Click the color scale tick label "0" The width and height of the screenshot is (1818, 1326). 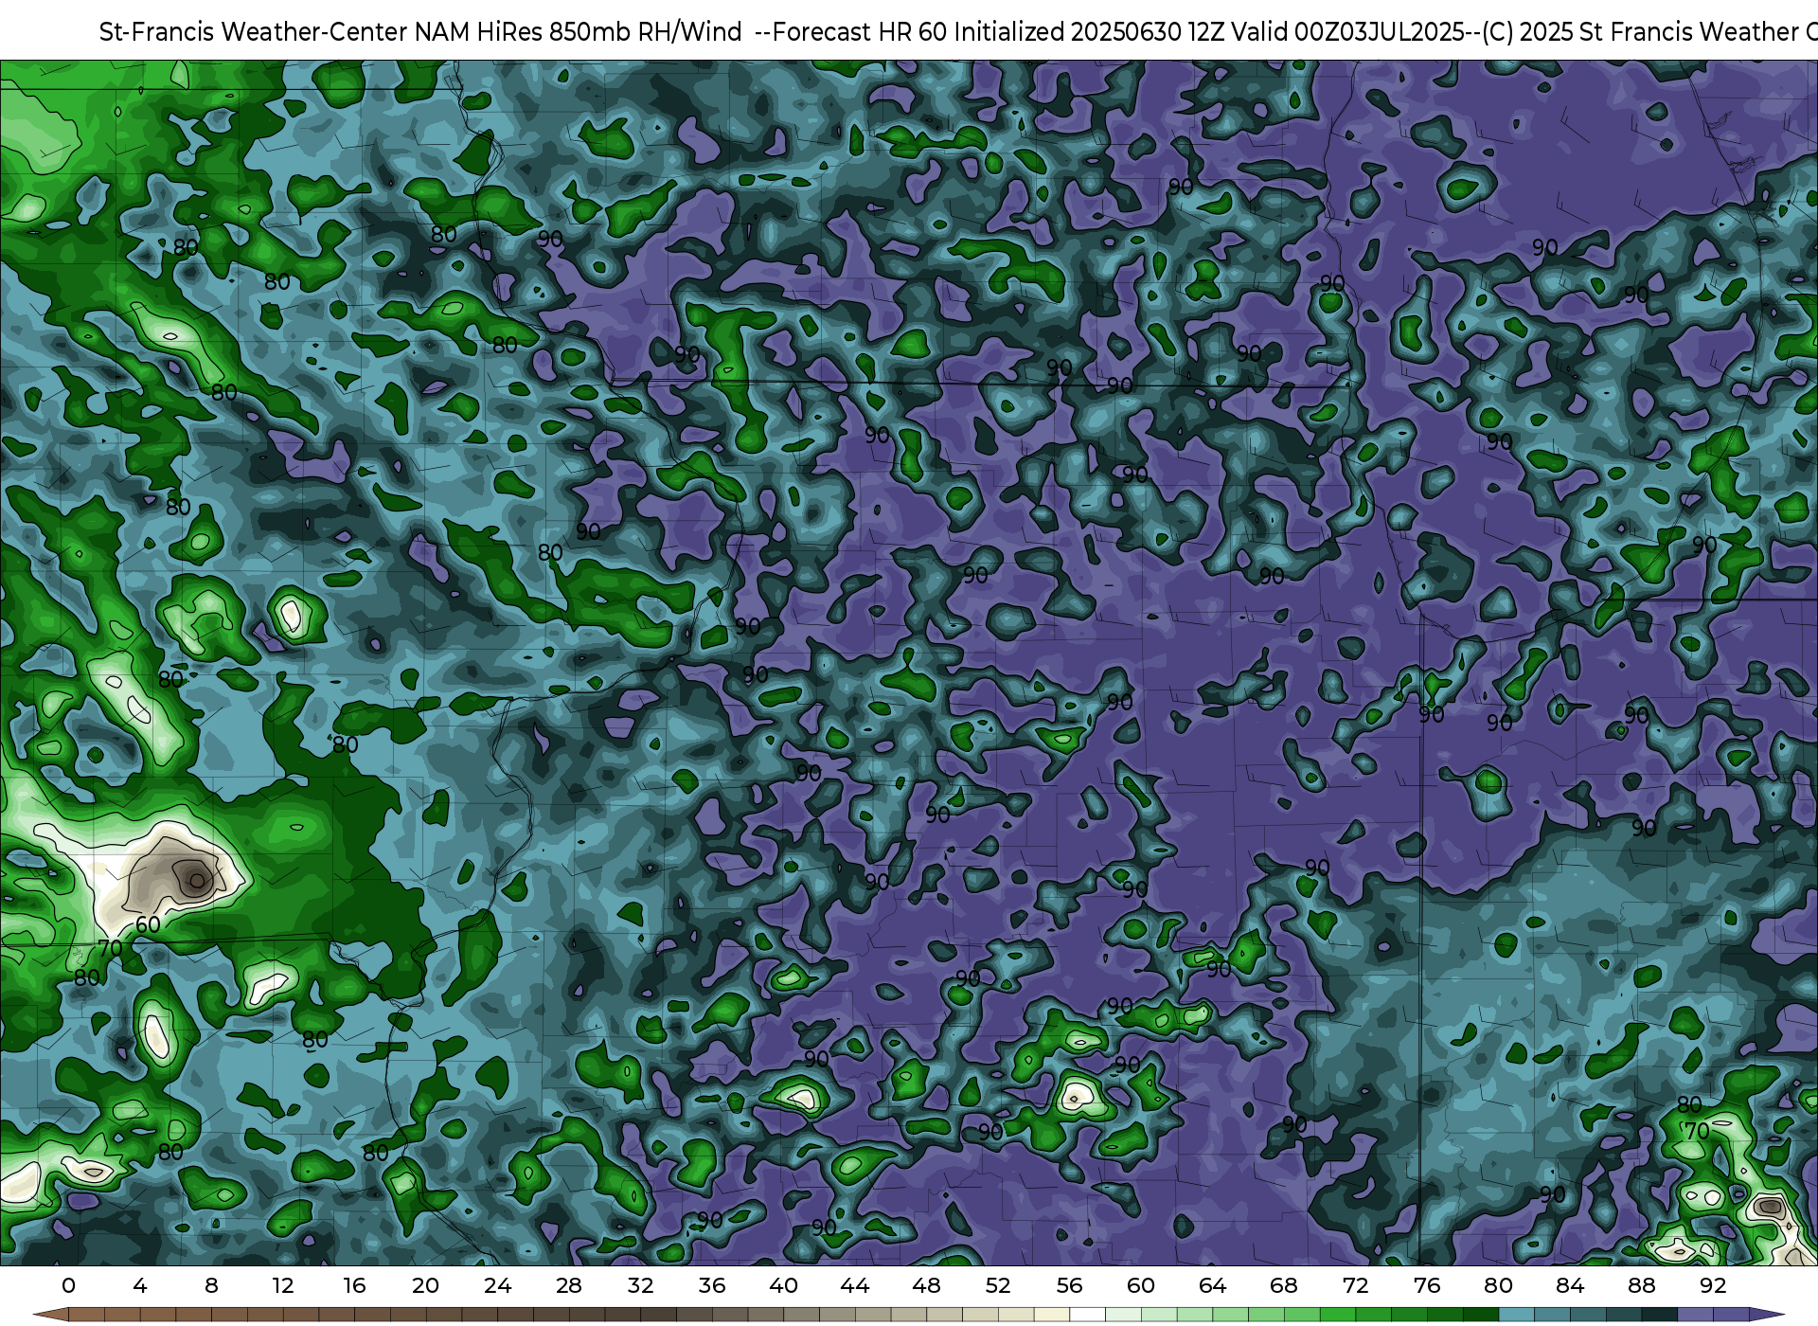(x=68, y=1285)
